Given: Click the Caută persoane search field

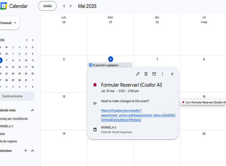Looking at the screenshot, I should point(17,96).
